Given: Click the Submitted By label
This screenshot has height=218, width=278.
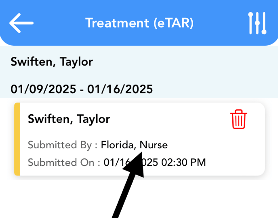Looking at the screenshot, I should (63, 145).
